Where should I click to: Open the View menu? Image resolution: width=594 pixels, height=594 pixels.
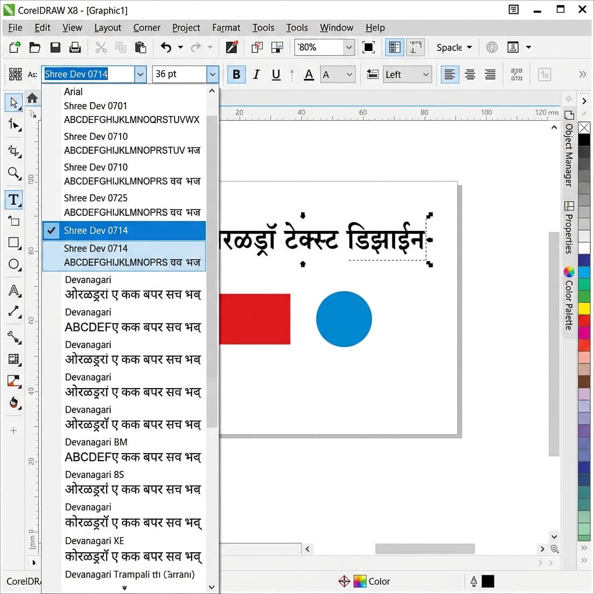coord(72,28)
